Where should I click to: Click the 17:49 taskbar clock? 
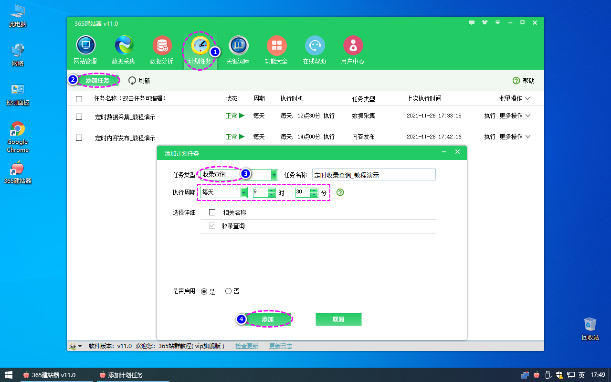point(598,375)
